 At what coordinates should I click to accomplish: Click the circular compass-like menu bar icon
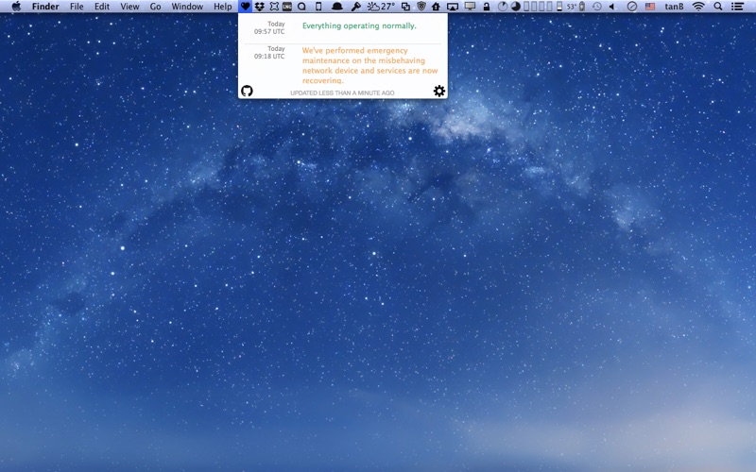tap(632, 7)
